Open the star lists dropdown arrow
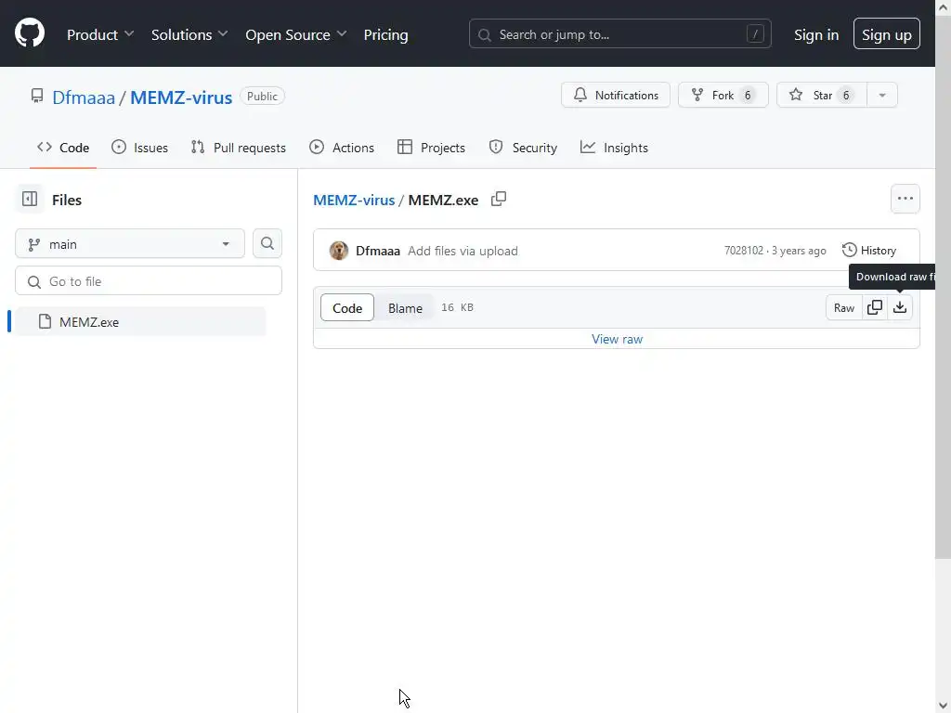The height and width of the screenshot is (713, 951). [882, 96]
